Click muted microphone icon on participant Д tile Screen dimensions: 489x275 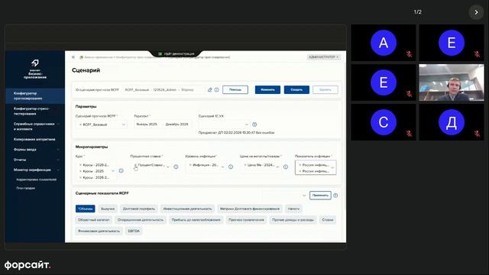pos(477,134)
